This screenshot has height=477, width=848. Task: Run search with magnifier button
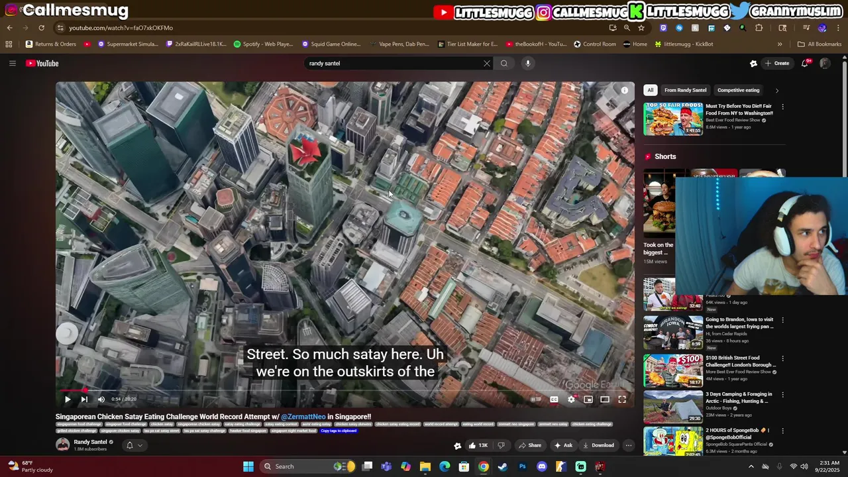pos(504,64)
